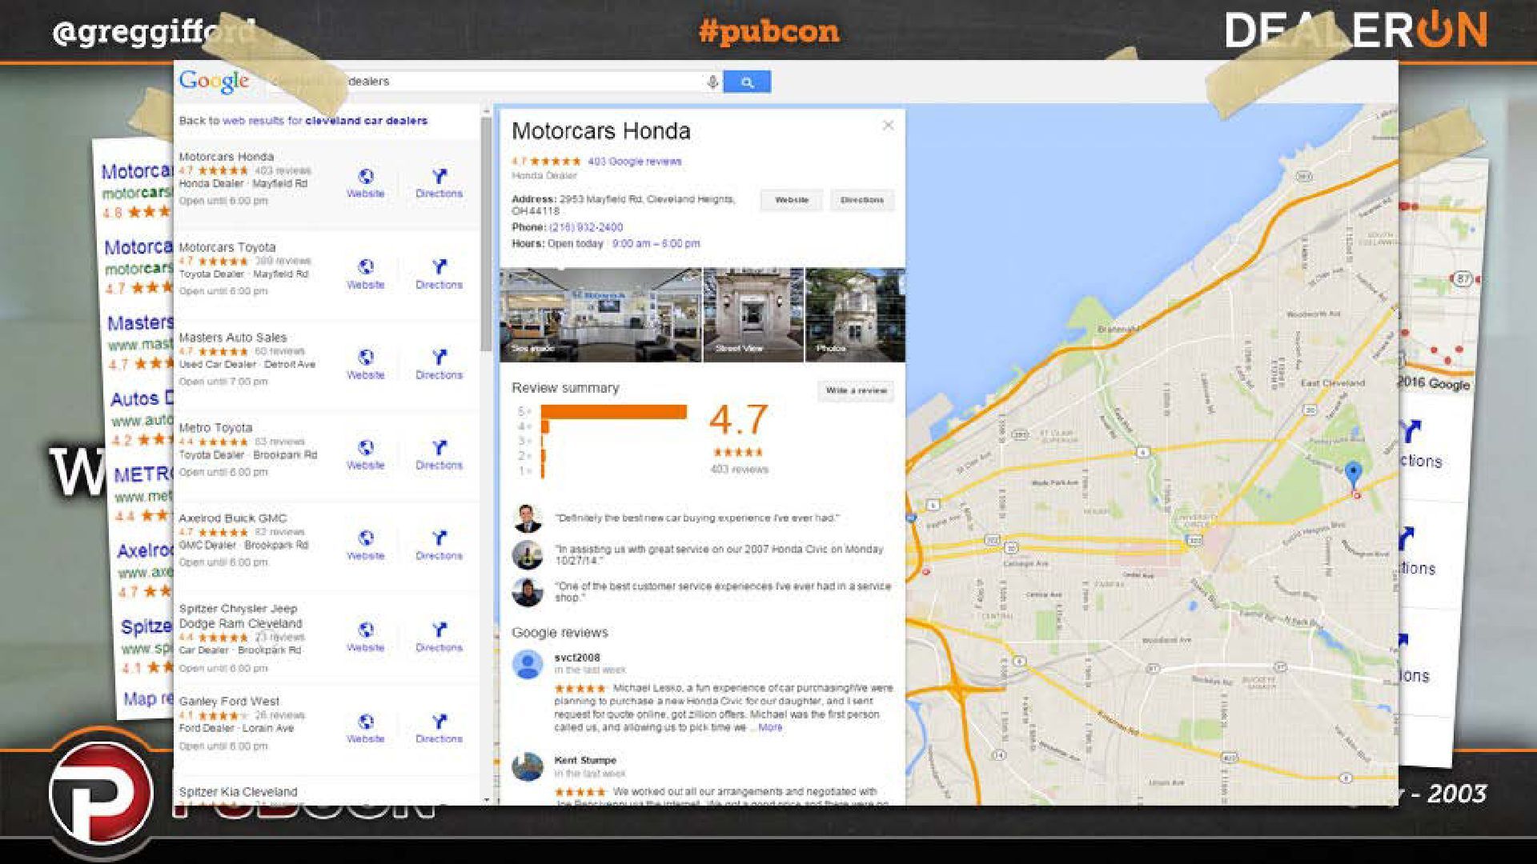
Task: Select Spitzer Chrysler Jeep Dodge Ram Cleveland title
Action: pos(240,616)
